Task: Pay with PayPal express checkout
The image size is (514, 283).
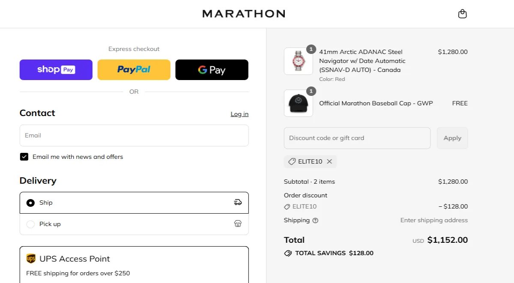Action: (x=134, y=69)
